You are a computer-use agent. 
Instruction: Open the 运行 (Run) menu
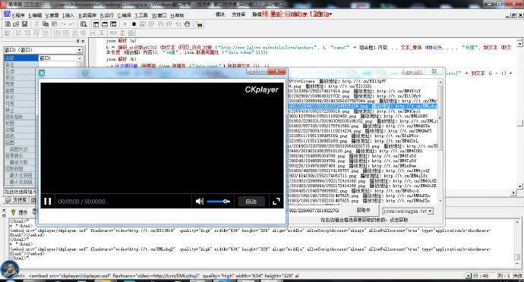pos(107,15)
